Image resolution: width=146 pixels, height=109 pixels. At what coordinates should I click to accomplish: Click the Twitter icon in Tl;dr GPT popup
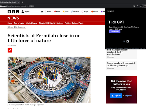127,41
